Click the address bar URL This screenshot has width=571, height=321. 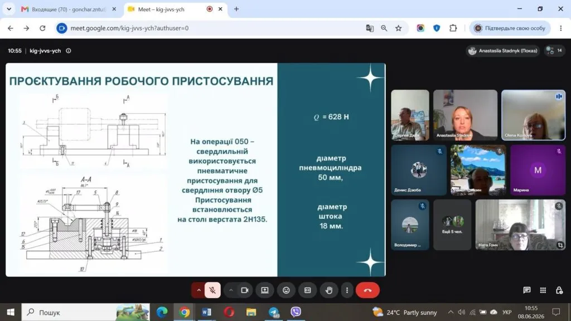point(129,28)
